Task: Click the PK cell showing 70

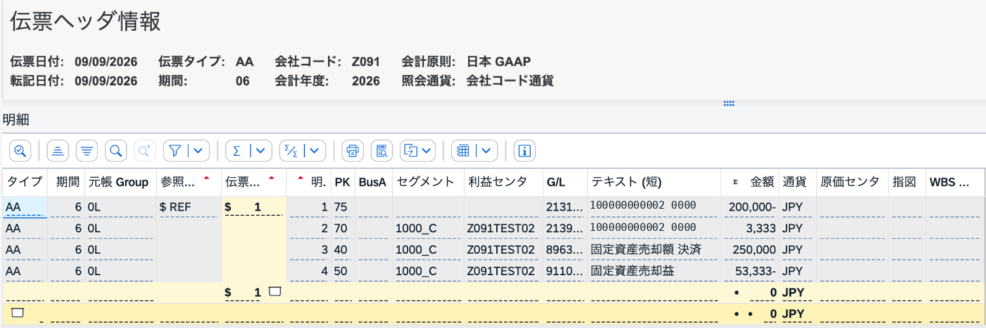Action: click(x=342, y=228)
